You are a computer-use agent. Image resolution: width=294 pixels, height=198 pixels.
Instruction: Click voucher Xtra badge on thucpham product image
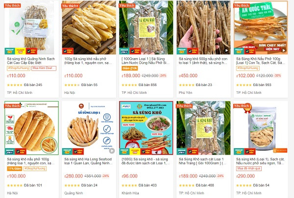click(135, 152)
